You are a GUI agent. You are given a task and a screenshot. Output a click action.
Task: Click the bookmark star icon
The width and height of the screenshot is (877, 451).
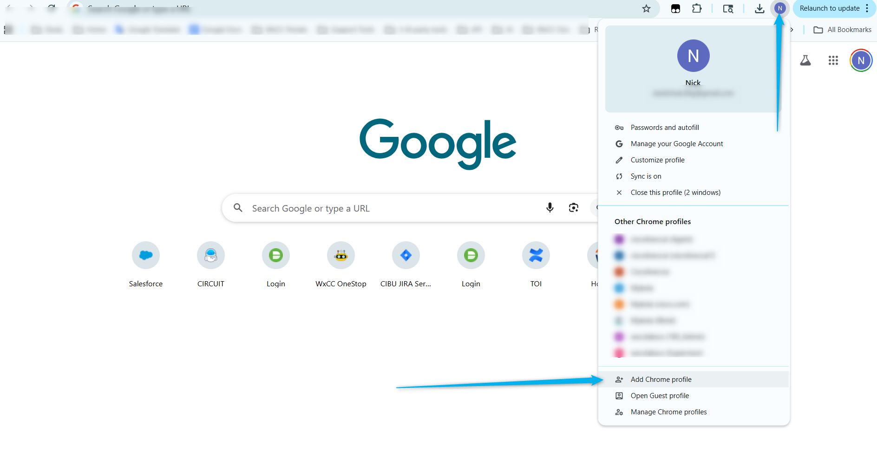pos(646,9)
